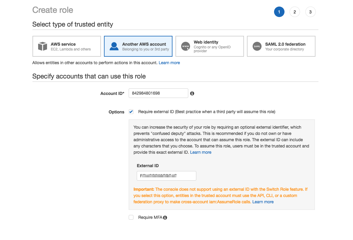Focus the External ID text field
The image size is (353, 240).
point(167,176)
